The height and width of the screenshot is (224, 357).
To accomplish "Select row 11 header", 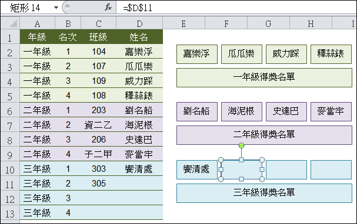I will click(x=10, y=184).
